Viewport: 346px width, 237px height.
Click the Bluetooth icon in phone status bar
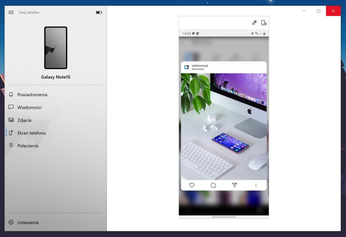252,33
